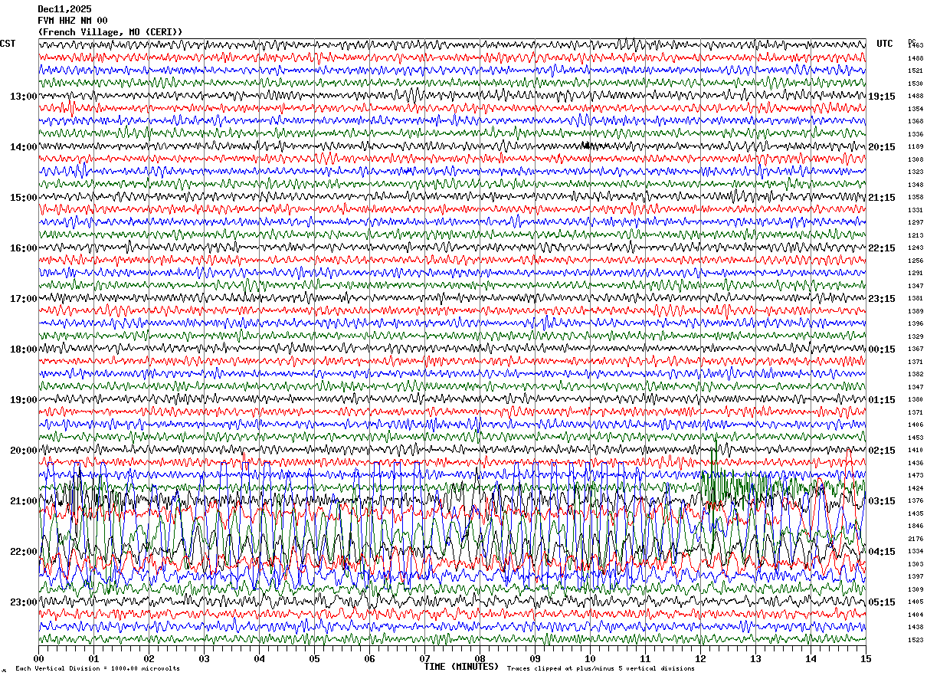The image size is (927, 679).
Task: Click the '14:00' CST hour label
Action: (24, 147)
